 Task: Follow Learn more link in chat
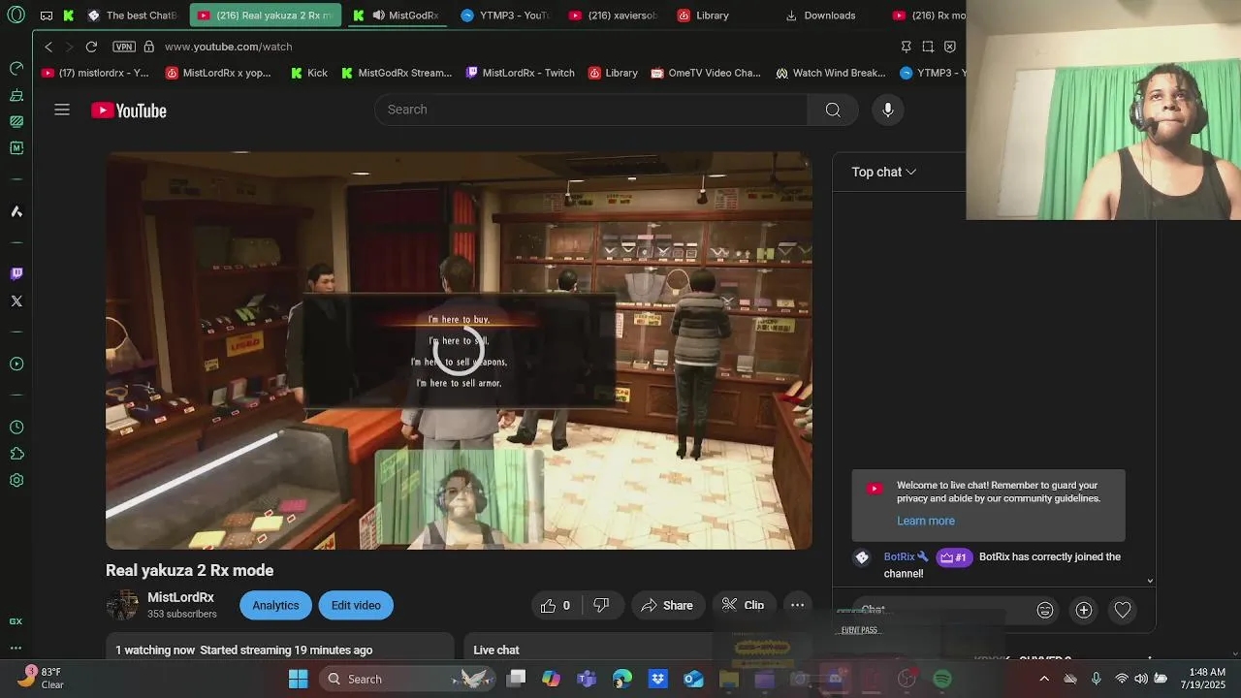coord(926,521)
